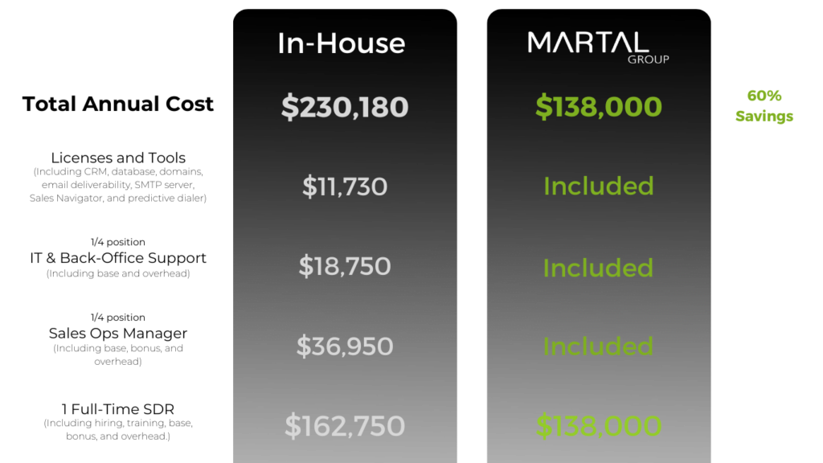Viewport: 823px width, 463px height.
Task: Select the In-House column heading
Action: coord(342,43)
